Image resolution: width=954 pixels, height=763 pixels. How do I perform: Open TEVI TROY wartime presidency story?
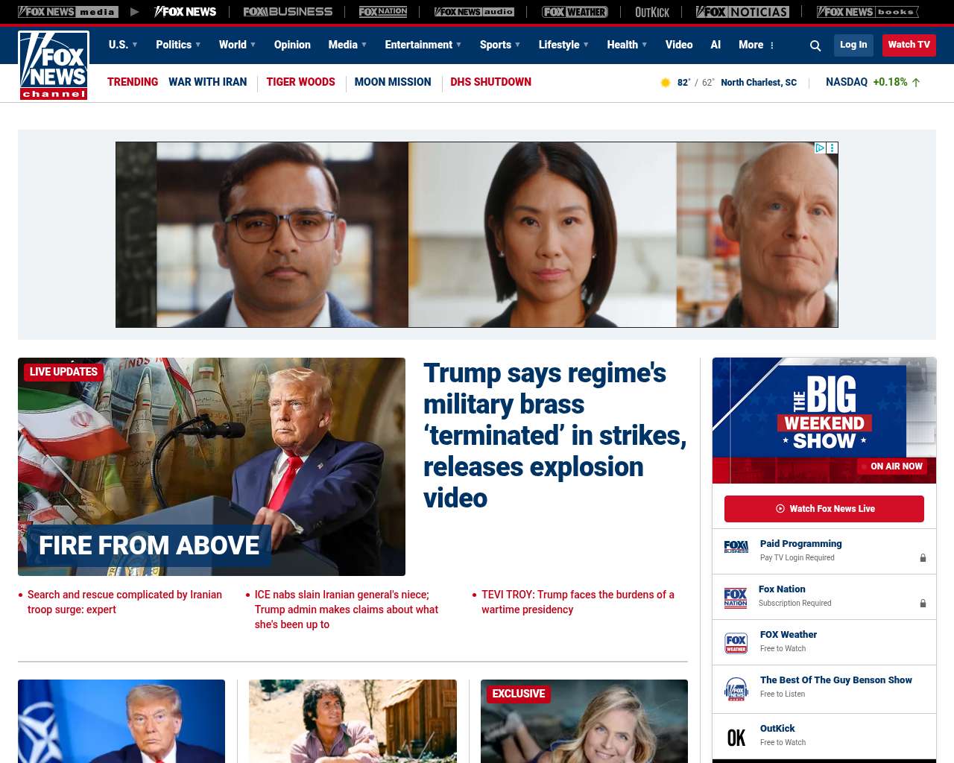(x=578, y=602)
